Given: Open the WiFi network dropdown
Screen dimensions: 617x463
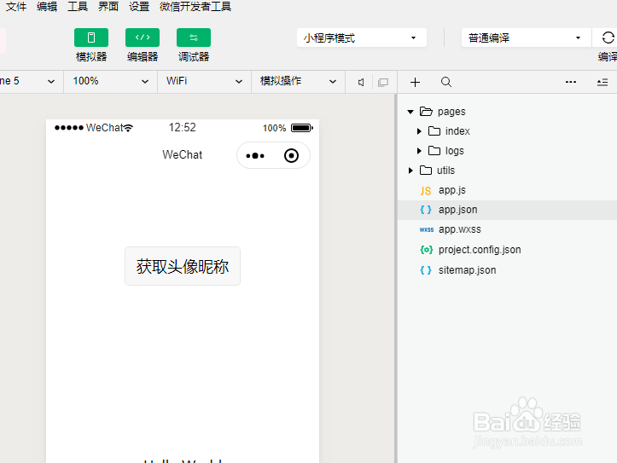Looking at the screenshot, I should (x=204, y=81).
